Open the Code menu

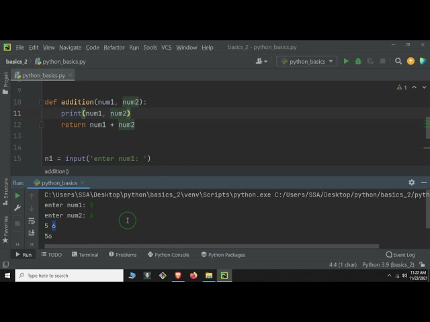point(93,48)
